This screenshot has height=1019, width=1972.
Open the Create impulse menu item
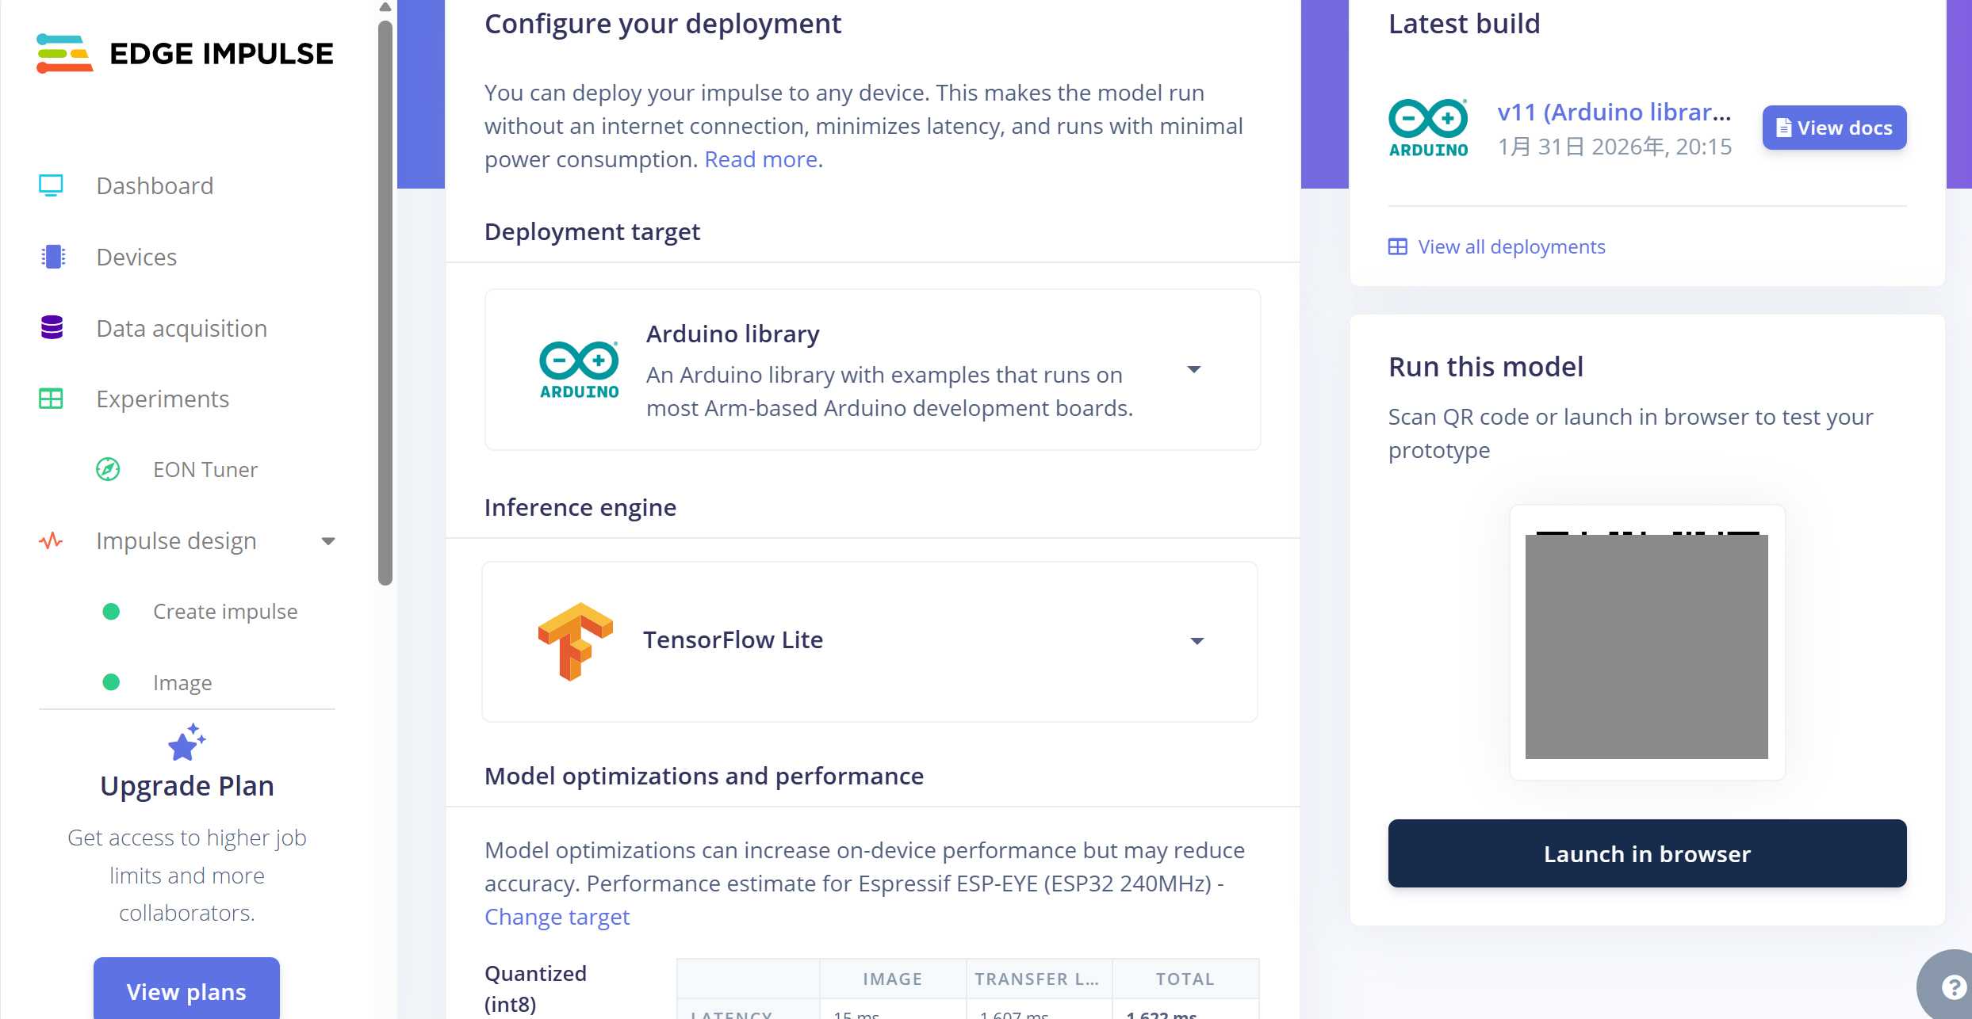click(x=224, y=612)
